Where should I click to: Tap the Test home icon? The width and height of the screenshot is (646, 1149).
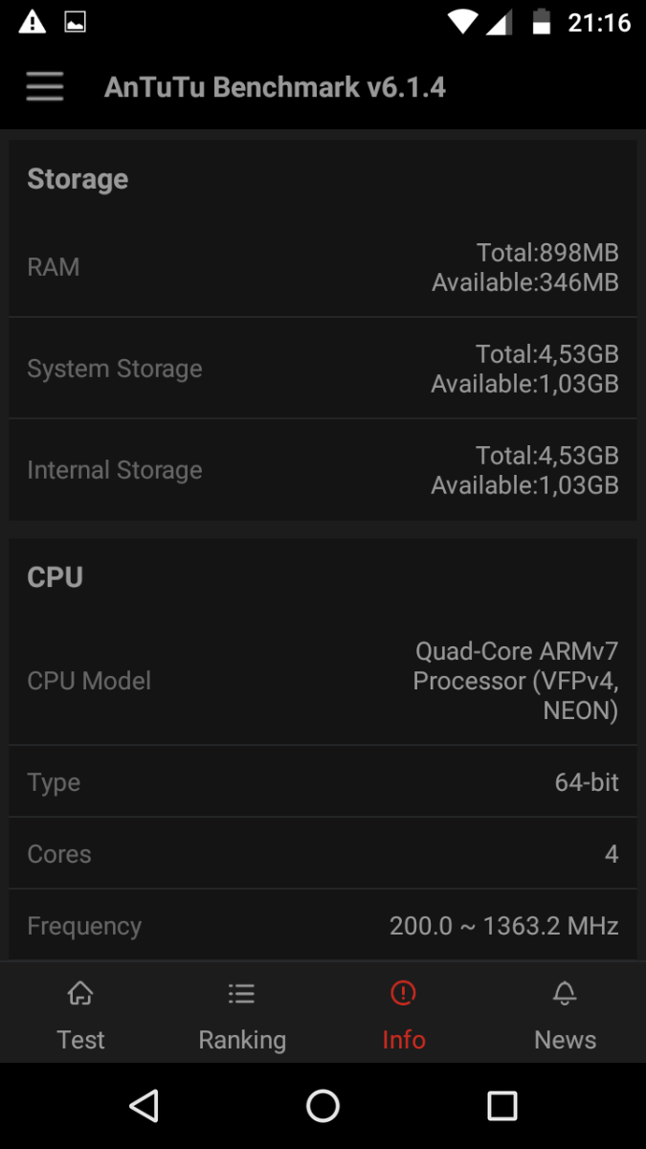coord(80,994)
